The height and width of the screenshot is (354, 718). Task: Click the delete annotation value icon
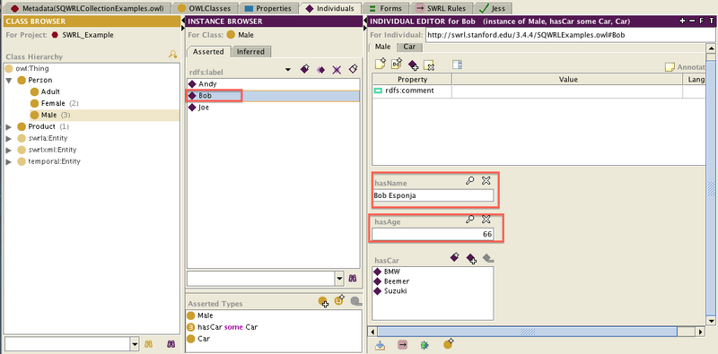pos(429,65)
